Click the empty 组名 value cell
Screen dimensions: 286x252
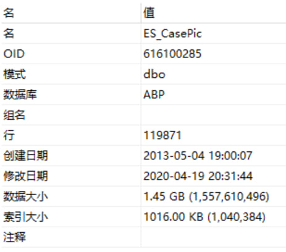tap(214, 115)
